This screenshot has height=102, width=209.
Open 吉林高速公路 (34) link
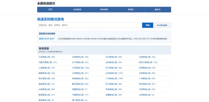pos(114,62)
